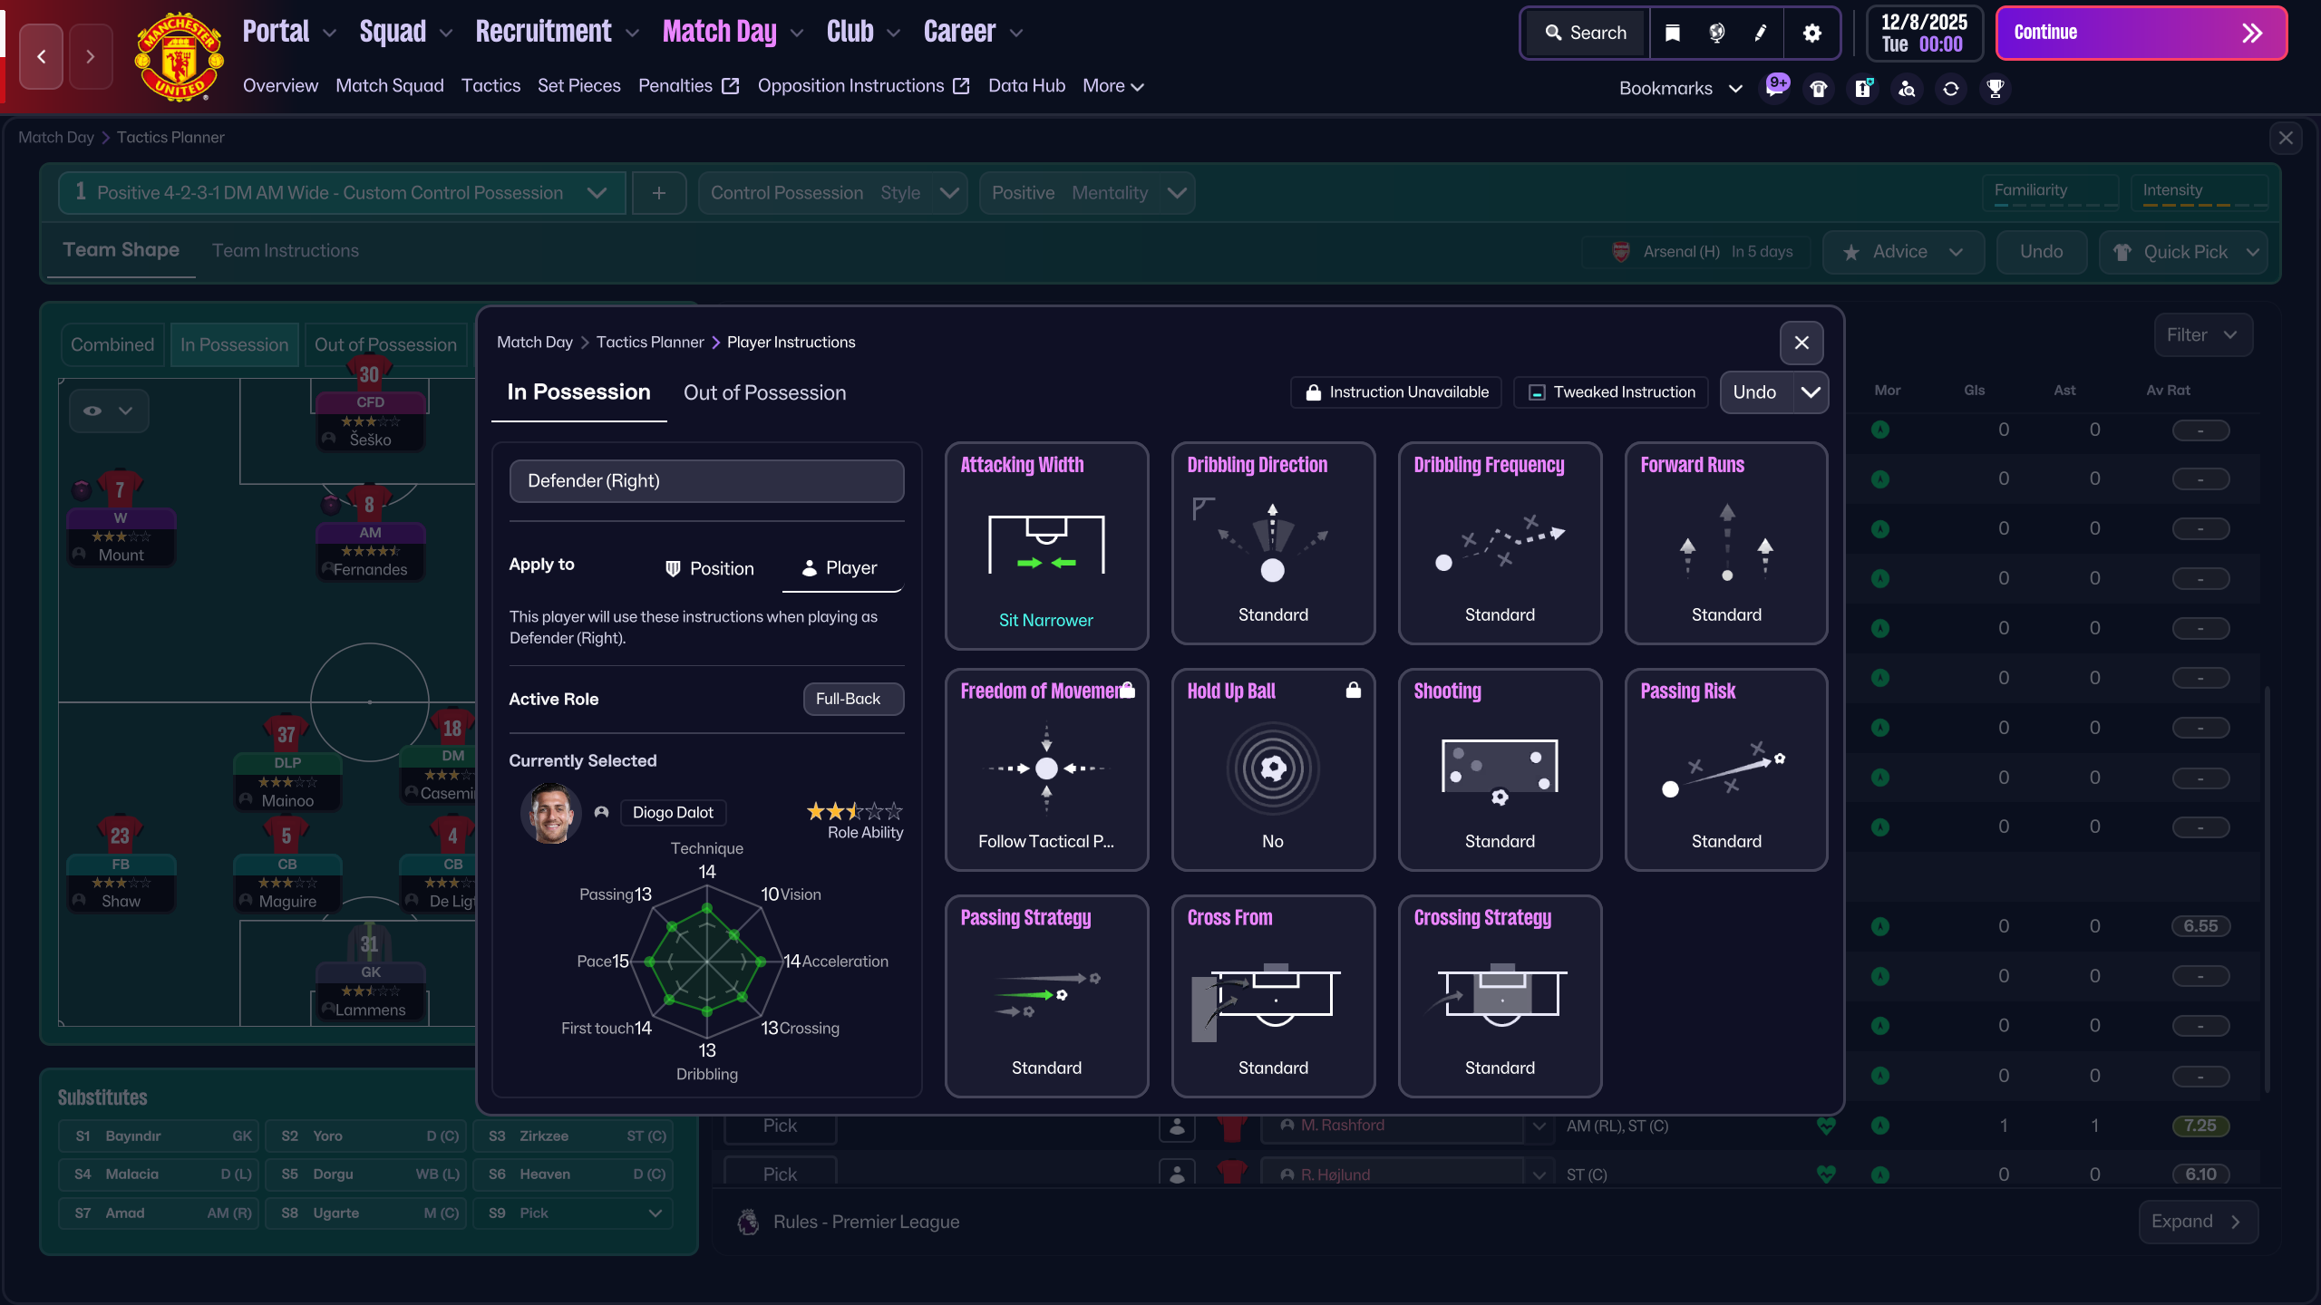Screen dimensions: 2321x1305
Task: Toggle the eye visibility option on pitch
Action: coord(109,411)
